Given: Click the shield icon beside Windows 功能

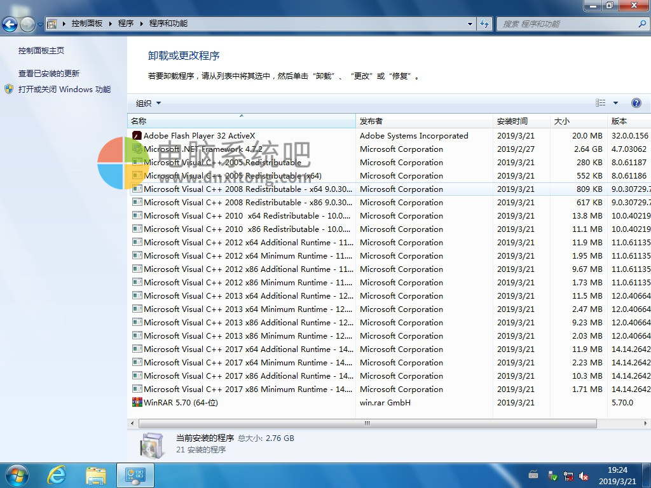Looking at the screenshot, I should [x=9, y=89].
